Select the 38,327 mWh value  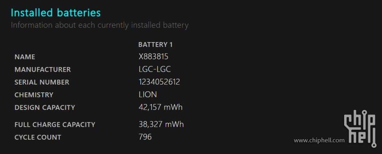click(x=161, y=124)
